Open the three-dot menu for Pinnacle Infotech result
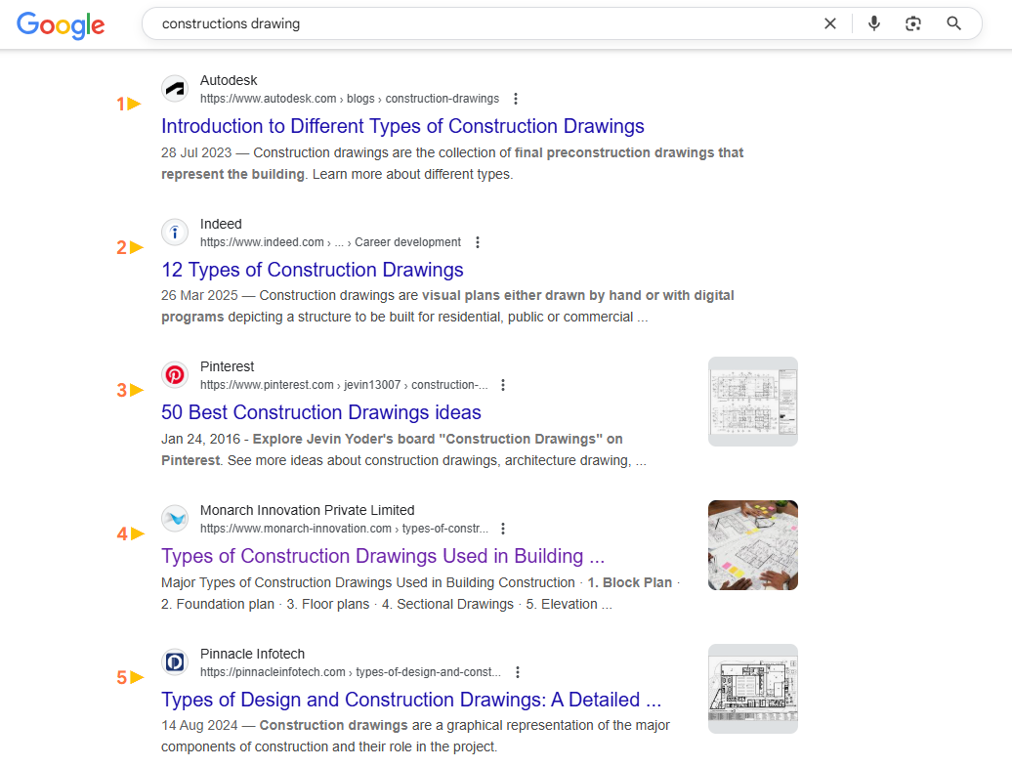 pyautogui.click(x=517, y=672)
